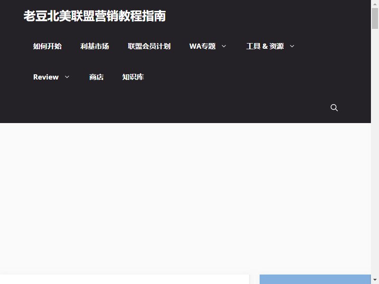Viewport: 379px width, 284px height.
Task: Select the WA专题 menu item
Action: 203,46
